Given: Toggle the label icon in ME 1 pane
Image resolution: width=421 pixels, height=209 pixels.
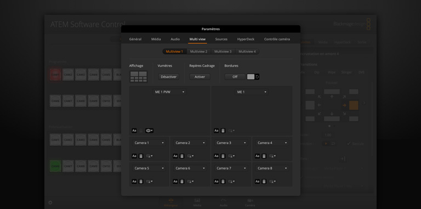Looking at the screenshot, I should coord(217,131).
